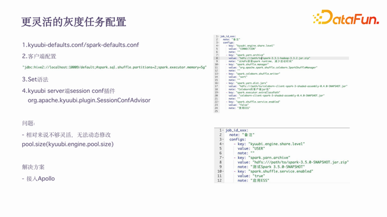Select org.apache.kyuubi.plugin.SessionConfAdvisor text

(89, 100)
